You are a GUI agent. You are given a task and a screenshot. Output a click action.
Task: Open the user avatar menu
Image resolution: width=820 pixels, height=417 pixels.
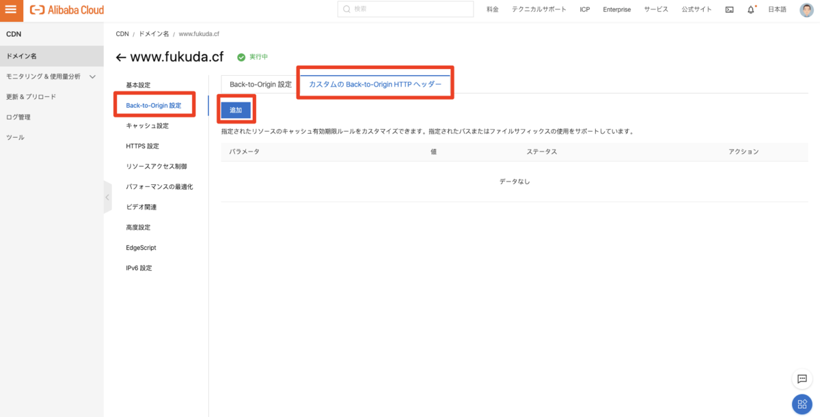(806, 10)
